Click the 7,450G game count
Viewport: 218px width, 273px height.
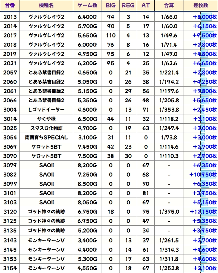pyautogui.click(x=87, y=147)
